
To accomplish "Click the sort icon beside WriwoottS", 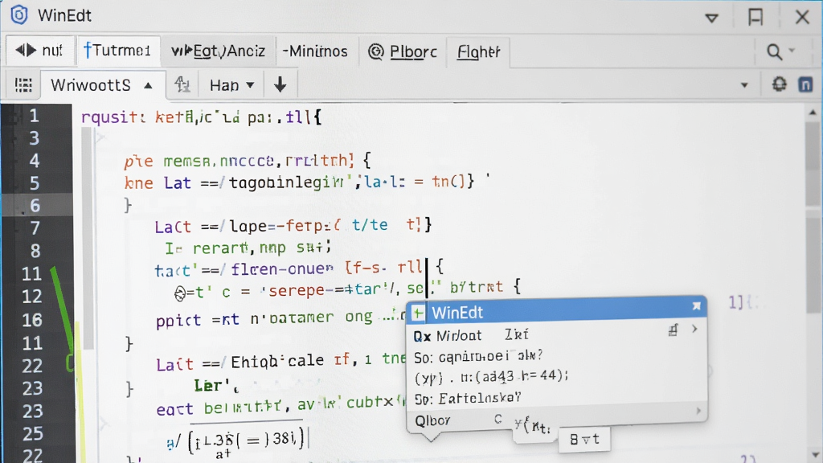I will point(182,84).
